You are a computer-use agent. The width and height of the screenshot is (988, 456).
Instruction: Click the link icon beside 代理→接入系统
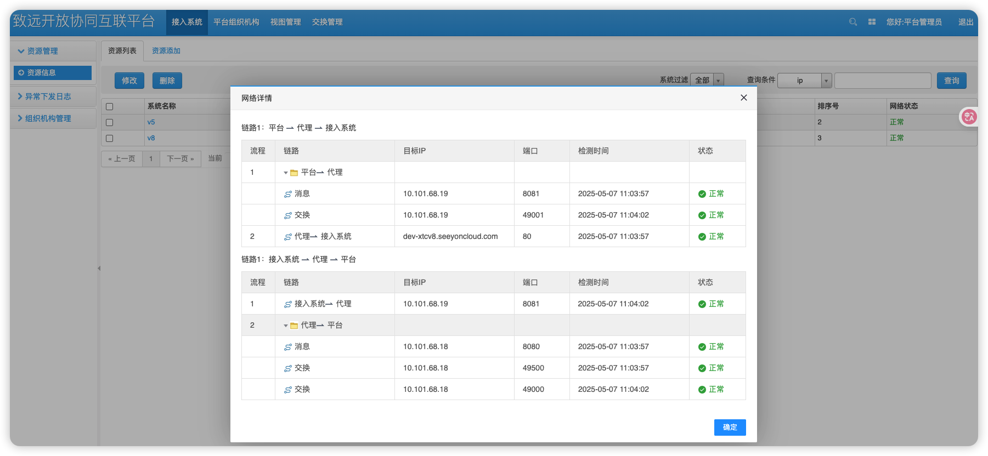288,237
